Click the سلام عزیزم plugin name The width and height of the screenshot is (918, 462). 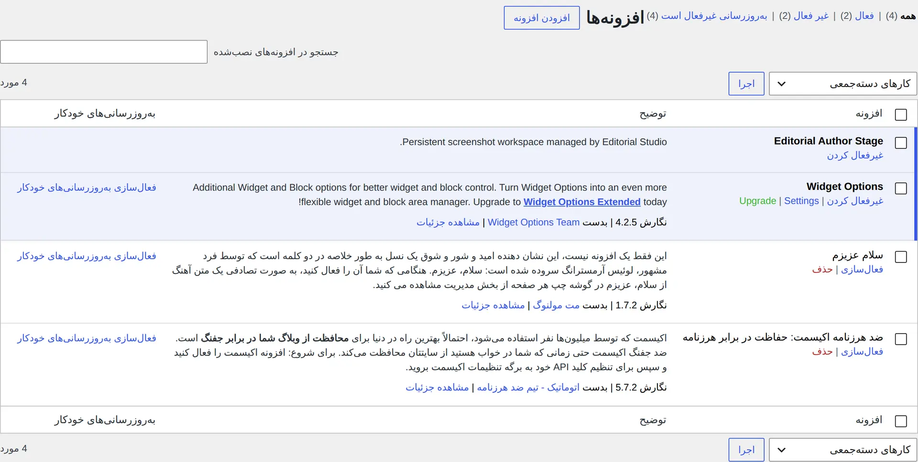(x=858, y=255)
